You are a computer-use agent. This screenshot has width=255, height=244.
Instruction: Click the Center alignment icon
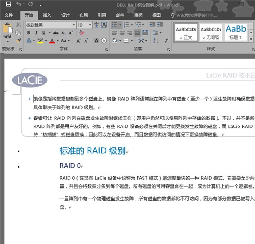pos(122,33)
